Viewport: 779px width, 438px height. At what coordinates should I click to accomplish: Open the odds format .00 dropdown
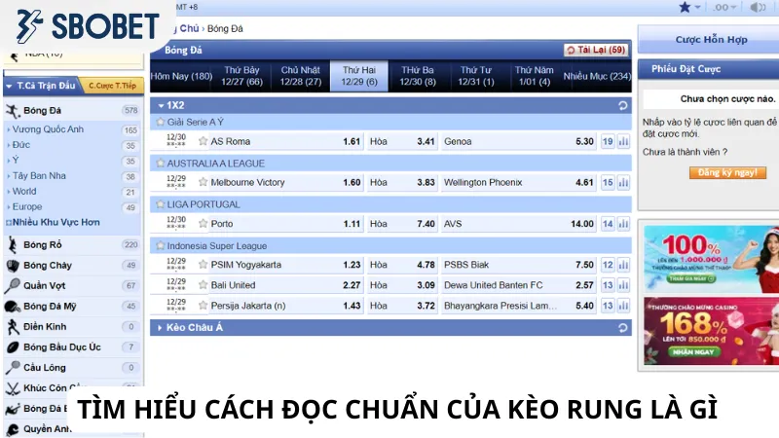(723, 7)
